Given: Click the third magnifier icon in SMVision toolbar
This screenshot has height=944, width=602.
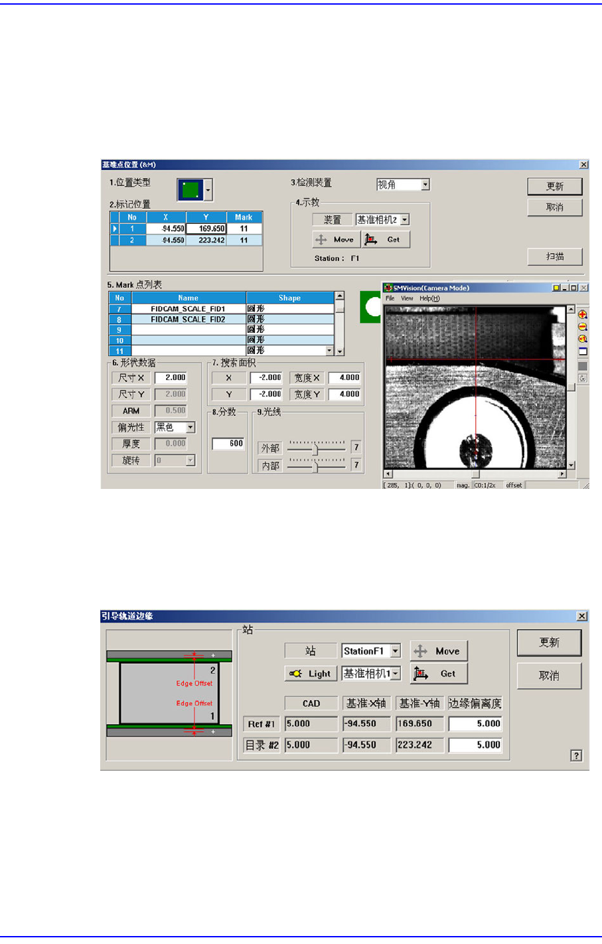Looking at the screenshot, I should pyautogui.click(x=583, y=339).
